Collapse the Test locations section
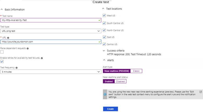Screen dimensions: 203x112 tap(103, 9)
